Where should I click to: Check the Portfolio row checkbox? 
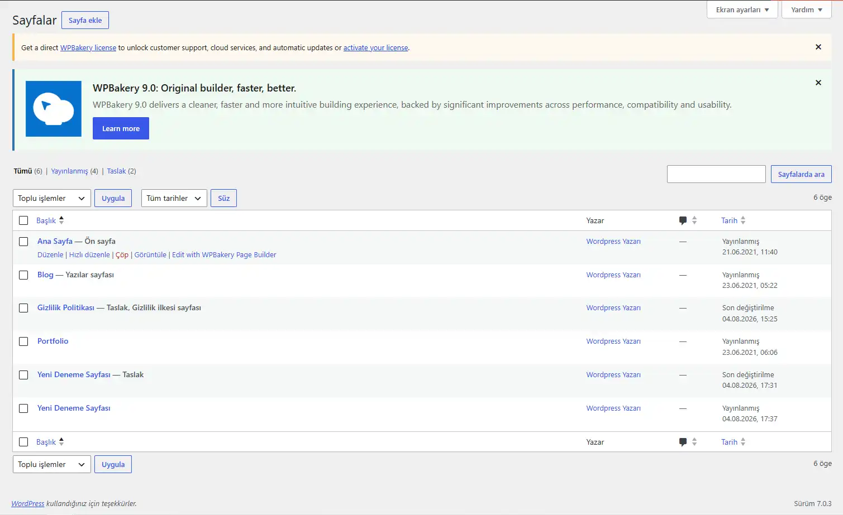coord(23,341)
